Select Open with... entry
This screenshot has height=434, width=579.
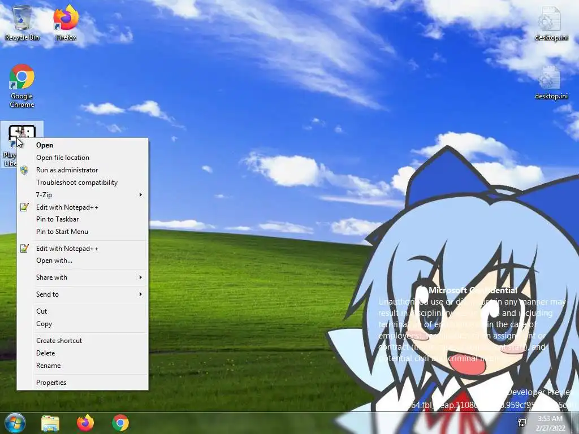83,261
